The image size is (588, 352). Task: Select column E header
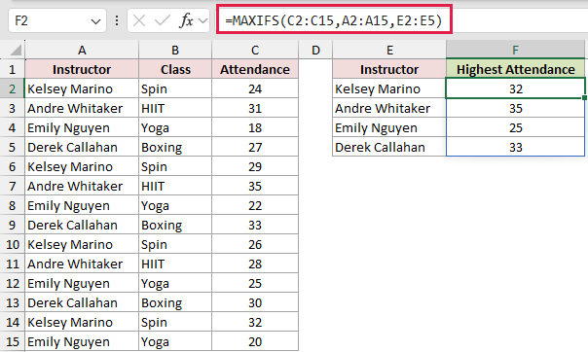(389, 50)
